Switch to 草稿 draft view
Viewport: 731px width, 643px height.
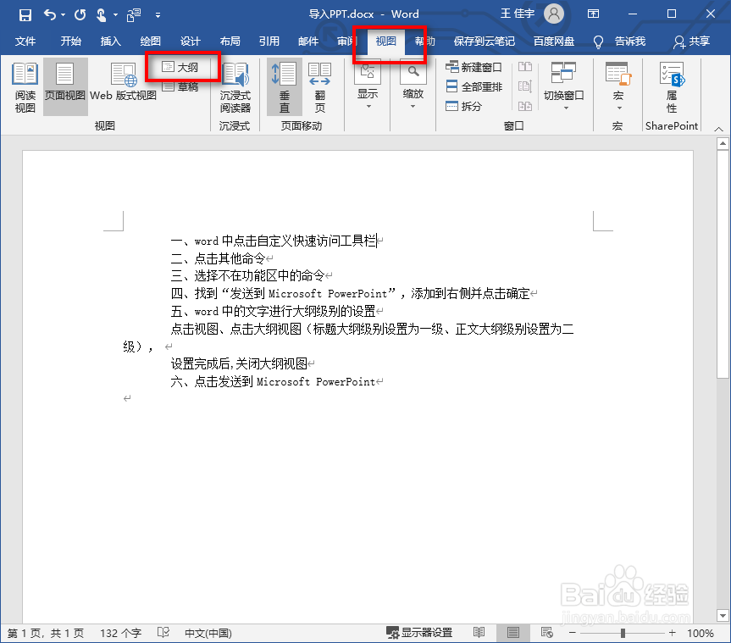pyautogui.click(x=181, y=86)
